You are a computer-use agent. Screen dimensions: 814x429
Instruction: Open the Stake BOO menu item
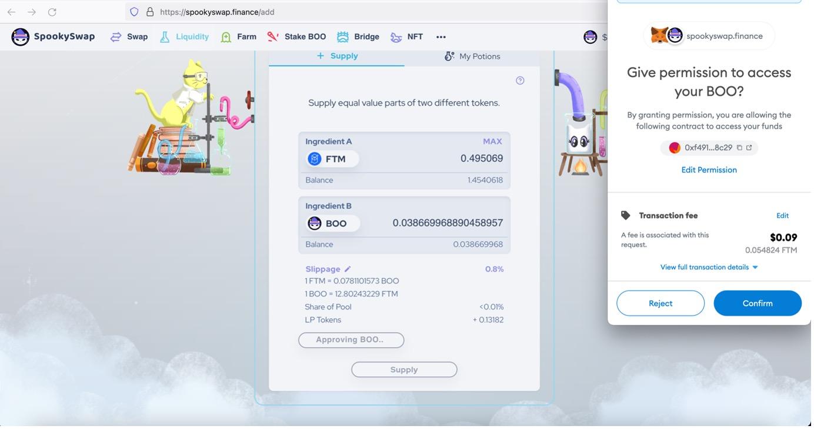point(305,37)
